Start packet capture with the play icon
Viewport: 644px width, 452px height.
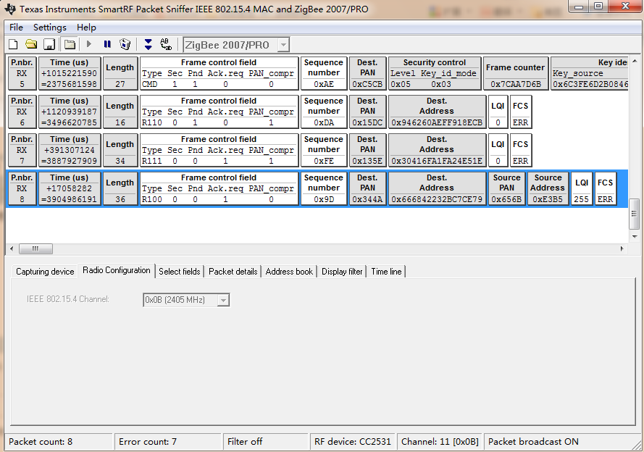88,44
